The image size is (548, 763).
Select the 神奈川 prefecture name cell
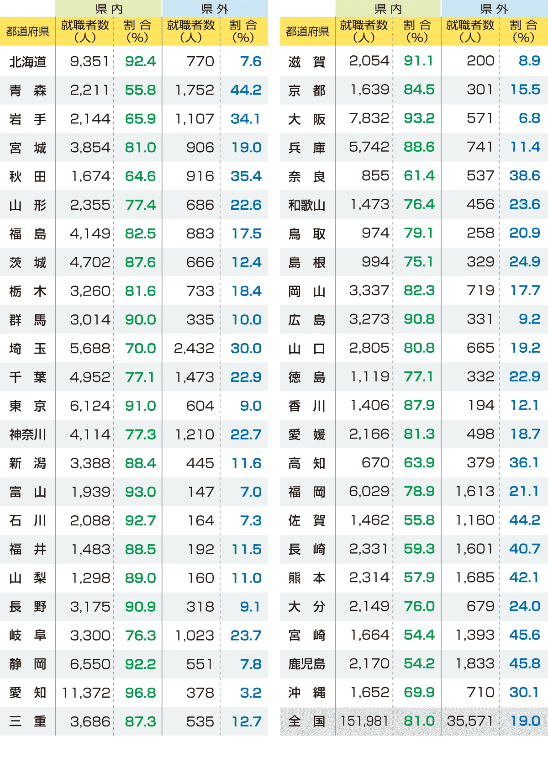pos(28,434)
